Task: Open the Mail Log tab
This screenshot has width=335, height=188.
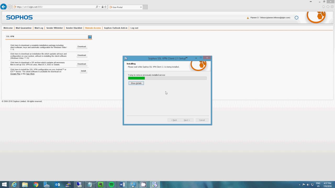Action: tap(39, 28)
